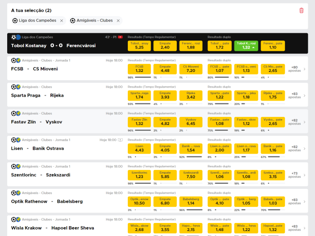Click the league icon of the Sparta Praga match
The image size is (315, 236).
pyautogui.click(x=16, y=87)
